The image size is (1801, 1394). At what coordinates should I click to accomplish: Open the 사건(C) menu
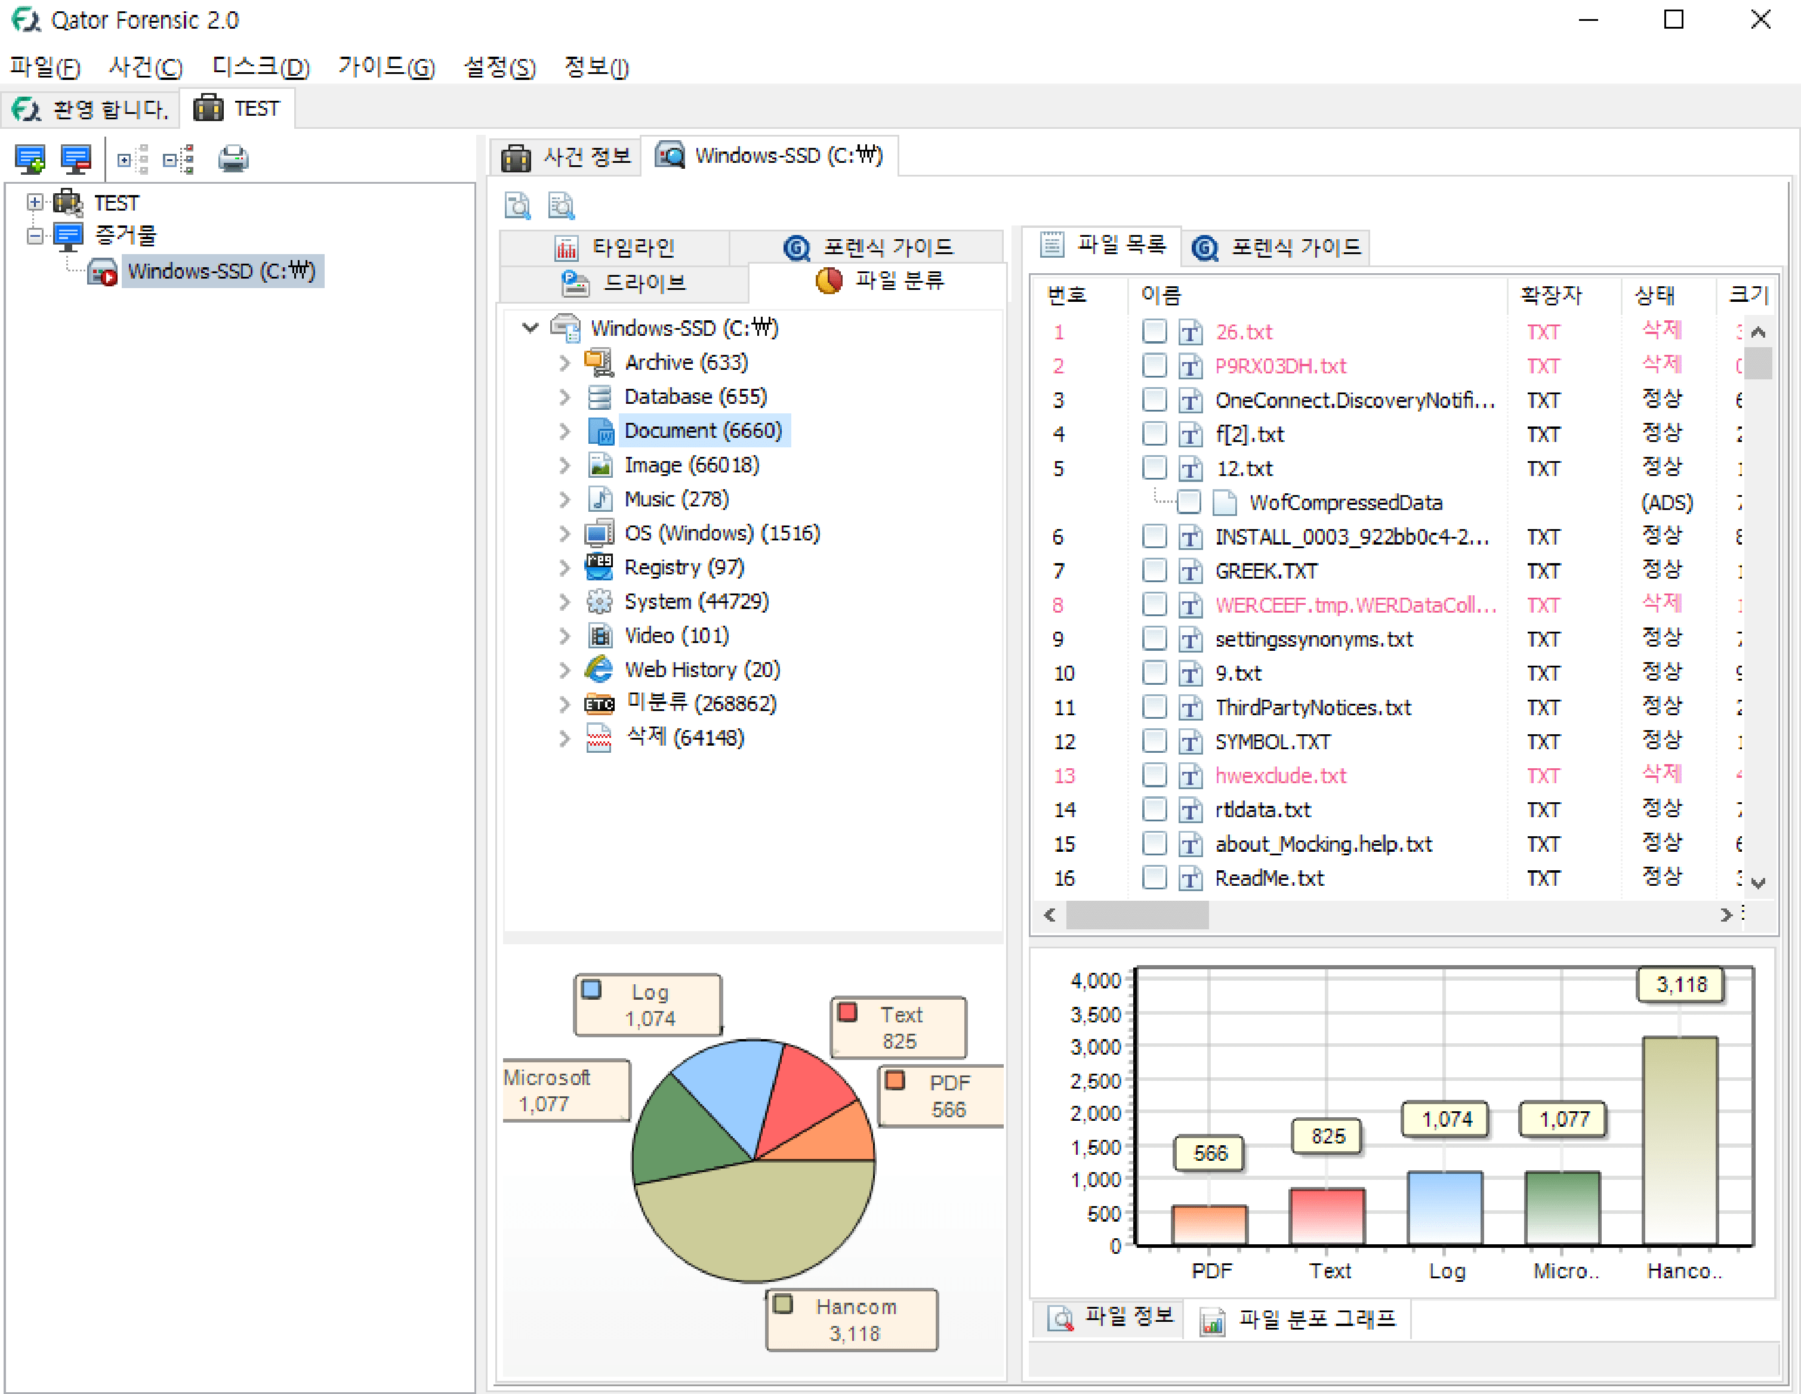[146, 66]
